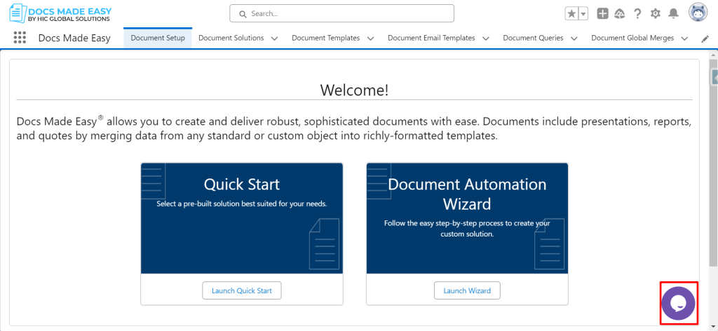Expand the Document Queries chevron menu

pos(574,38)
